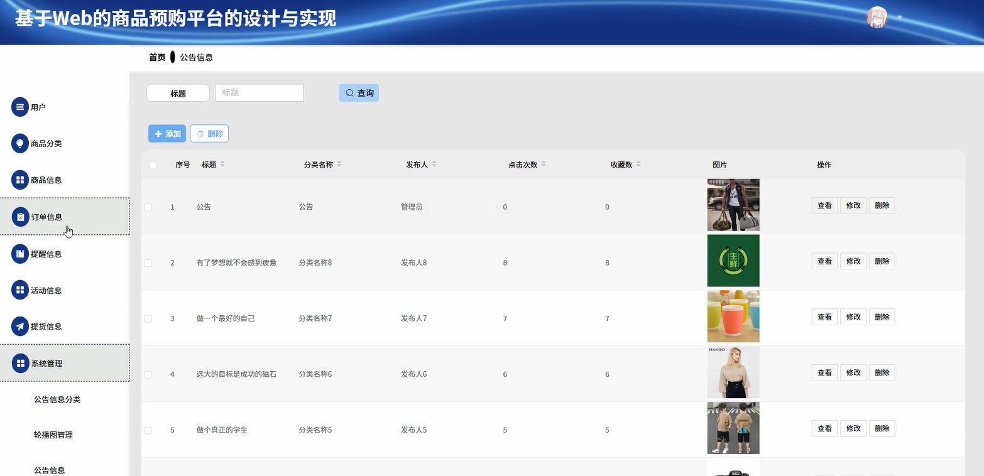This screenshot has height=476, width=984.
Task: Click 删除 for 有了梦想就不会感到疲惫 row
Action: click(x=882, y=261)
